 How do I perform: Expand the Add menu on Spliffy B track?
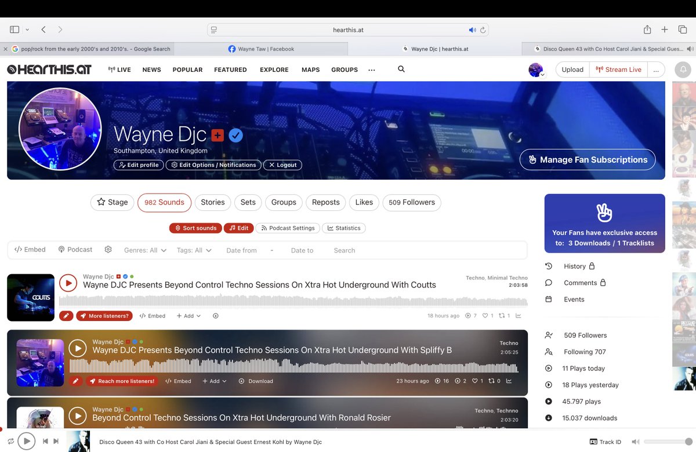[215, 381]
